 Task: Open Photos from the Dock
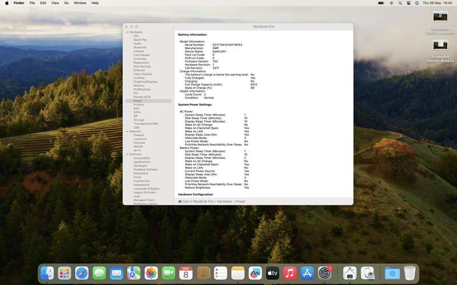[x=151, y=274]
